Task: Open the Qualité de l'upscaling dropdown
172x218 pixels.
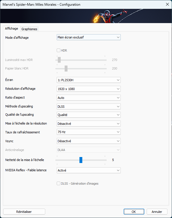Action: pos(89,115)
